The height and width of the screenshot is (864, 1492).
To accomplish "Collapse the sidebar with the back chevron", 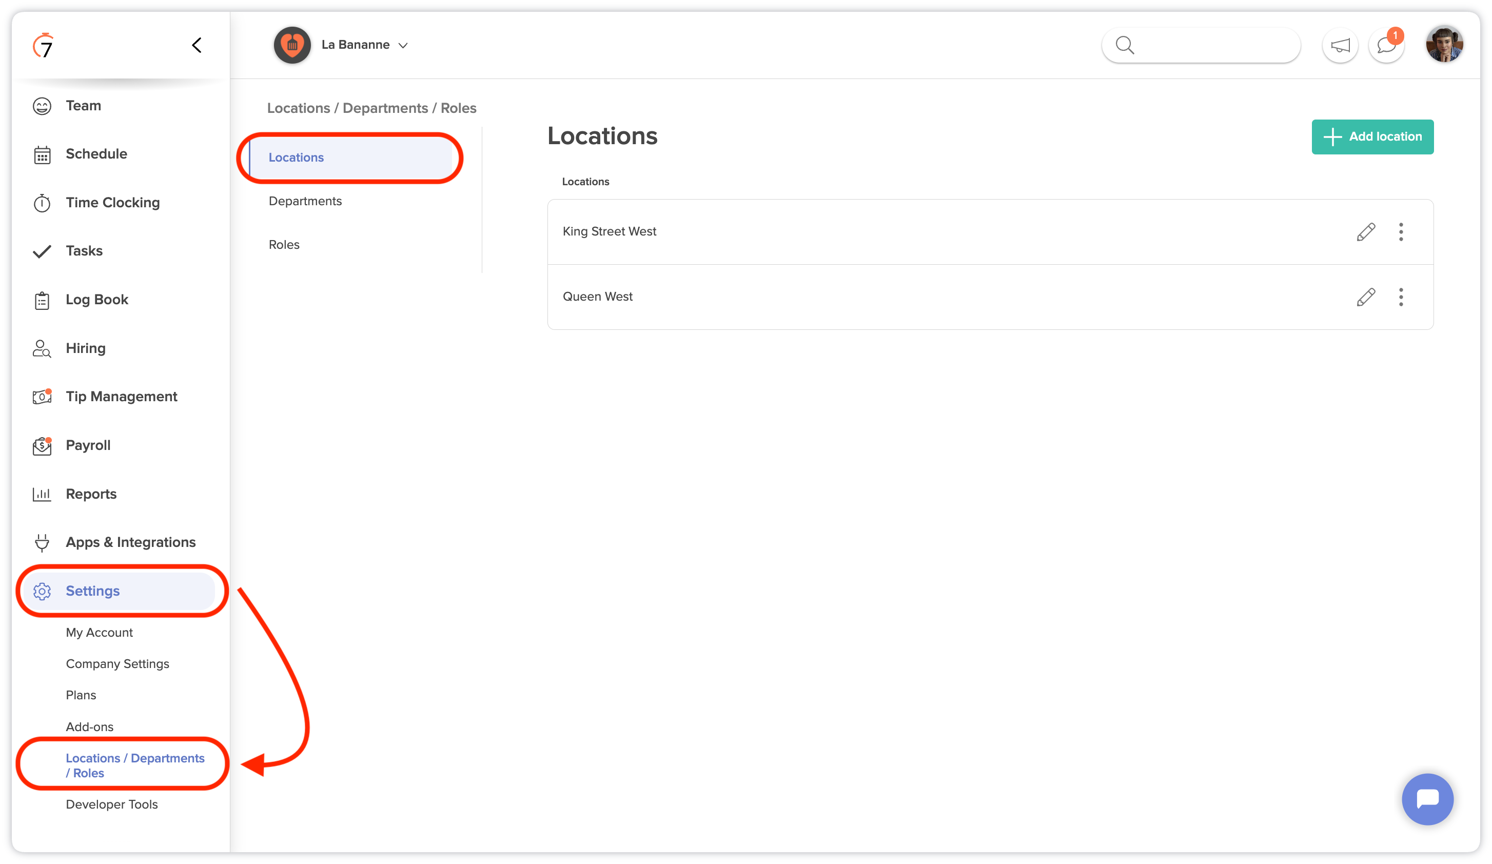I will point(197,45).
